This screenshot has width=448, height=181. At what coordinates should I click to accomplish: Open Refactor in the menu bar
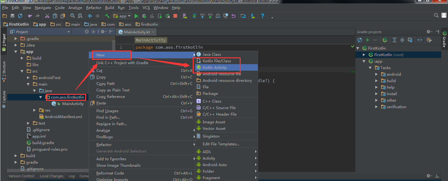click(x=94, y=7)
